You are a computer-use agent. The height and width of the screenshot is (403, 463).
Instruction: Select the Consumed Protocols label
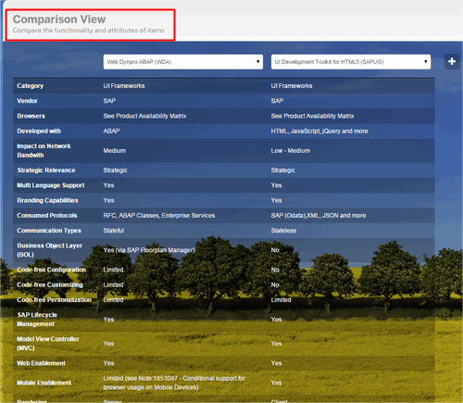(x=47, y=216)
